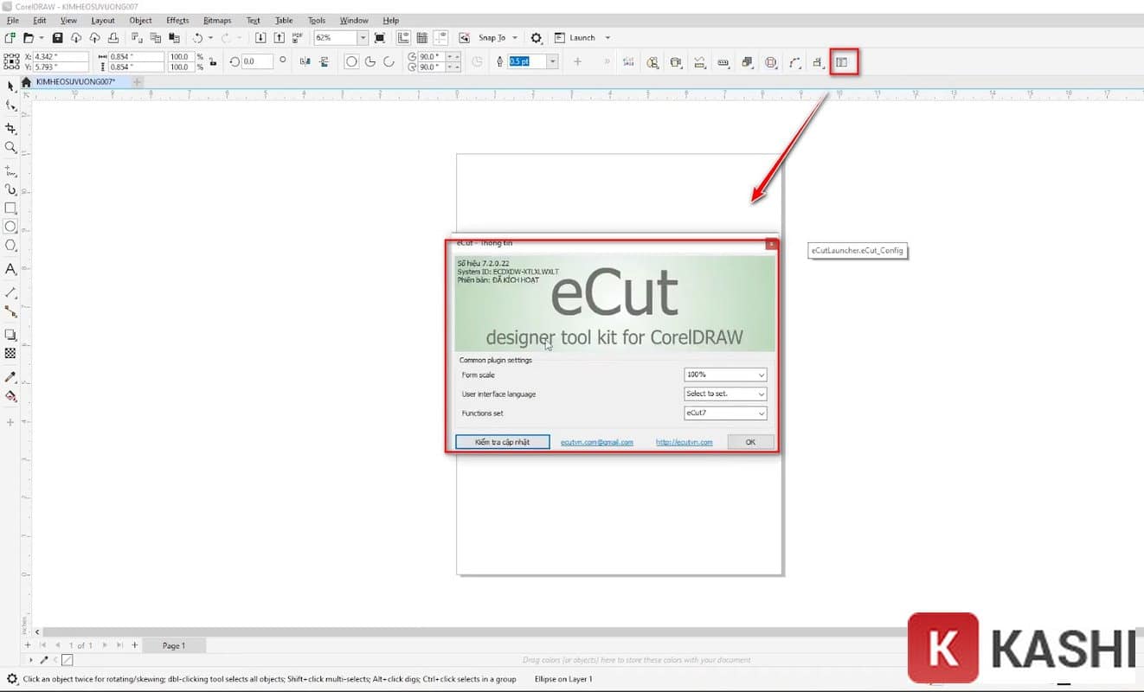Screen dimensions: 1144x692
Task: Confirm the eCut dialog with OK
Action: [x=750, y=442]
